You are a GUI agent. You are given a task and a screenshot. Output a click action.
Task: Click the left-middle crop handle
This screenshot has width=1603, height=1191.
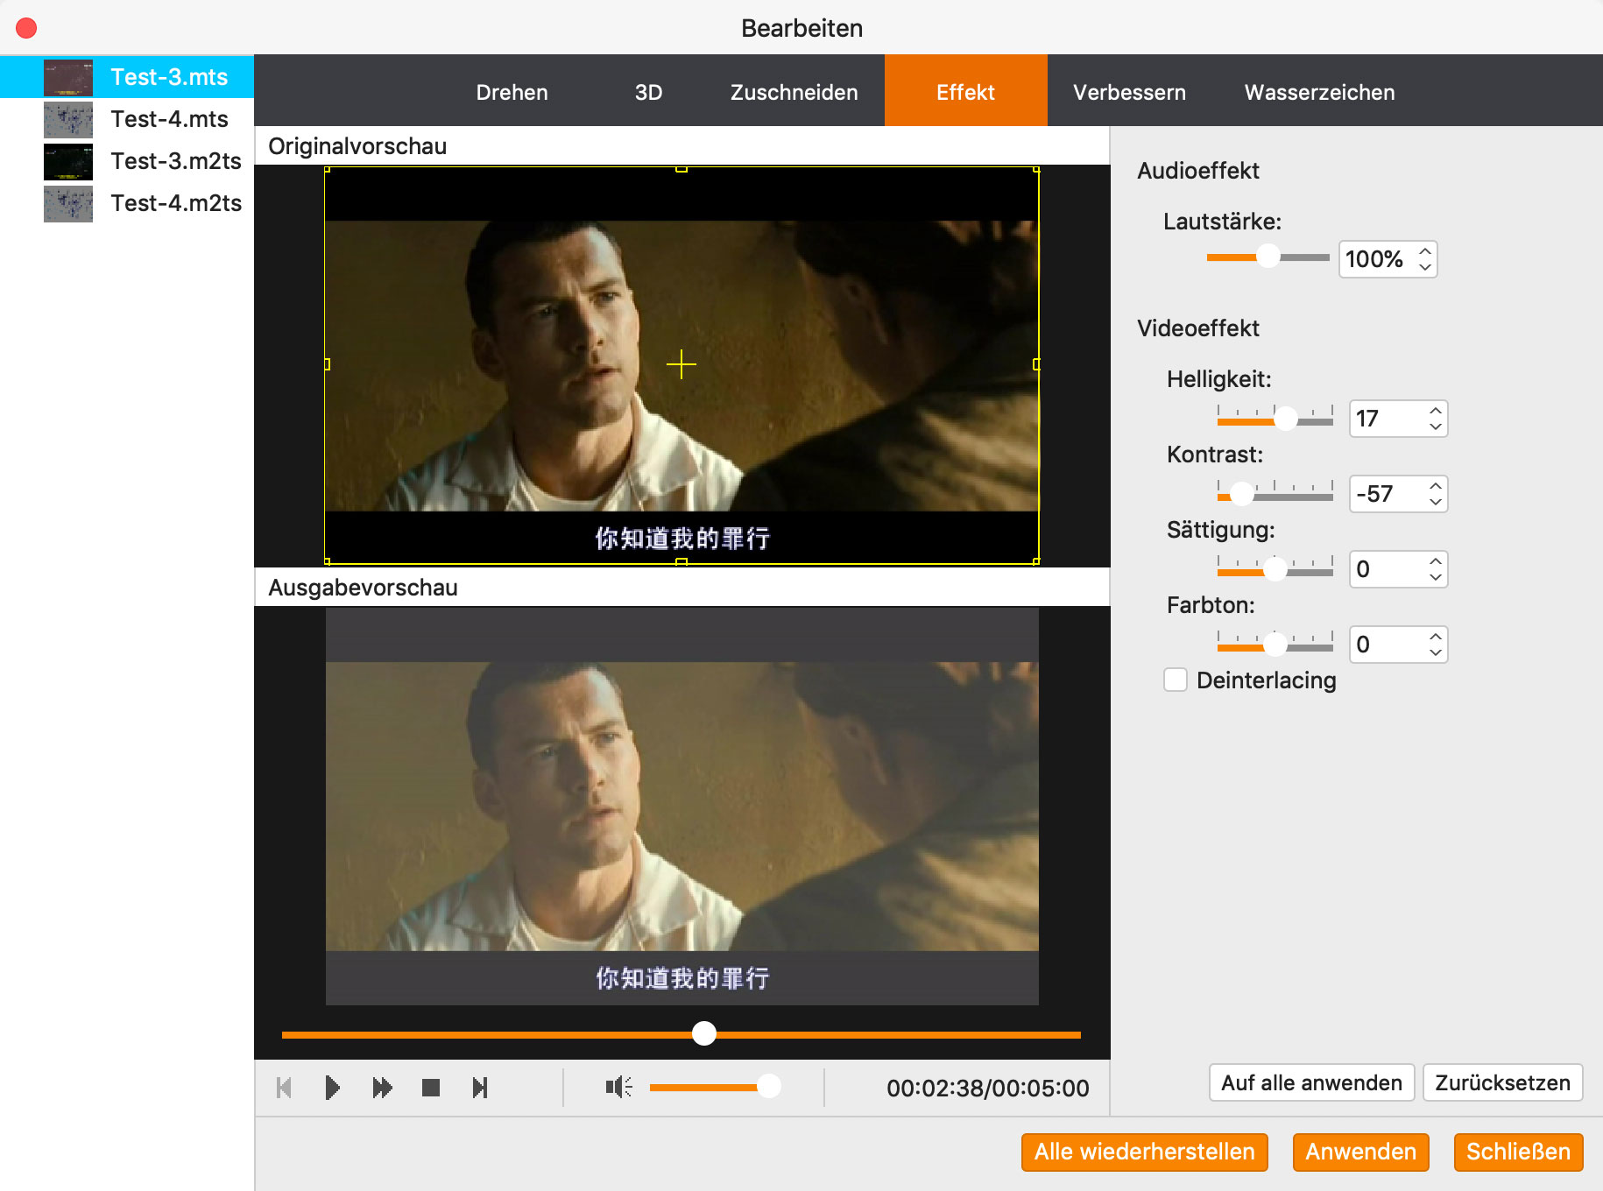[327, 364]
